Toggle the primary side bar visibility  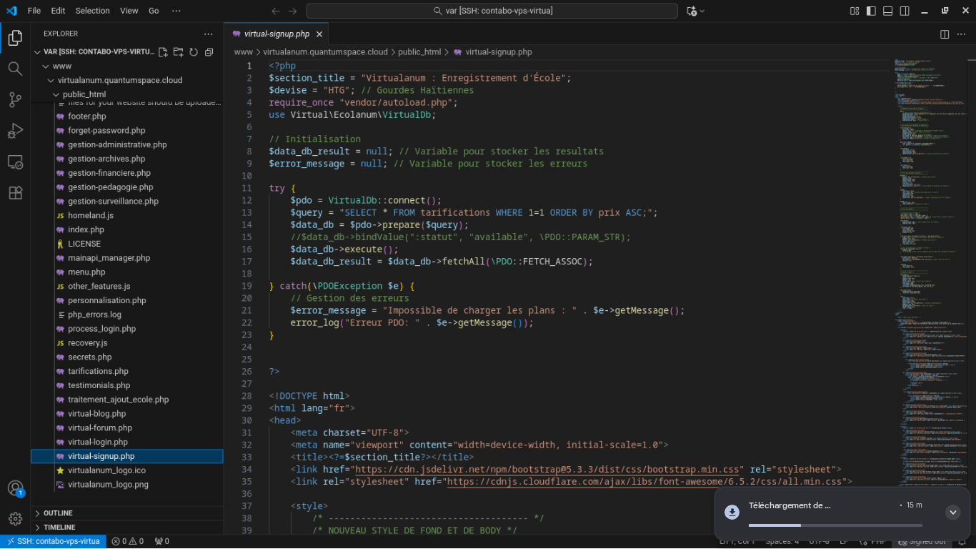point(871,11)
